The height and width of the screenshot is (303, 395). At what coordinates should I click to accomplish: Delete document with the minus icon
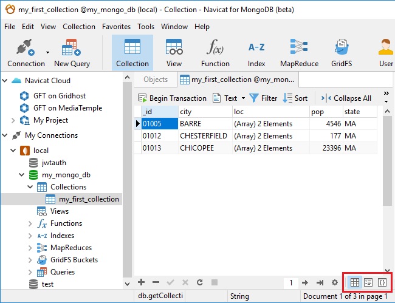coord(156,282)
